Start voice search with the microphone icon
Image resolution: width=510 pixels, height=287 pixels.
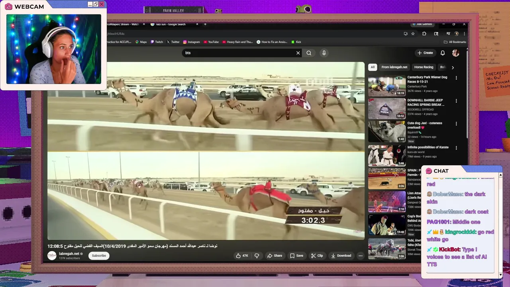324,53
